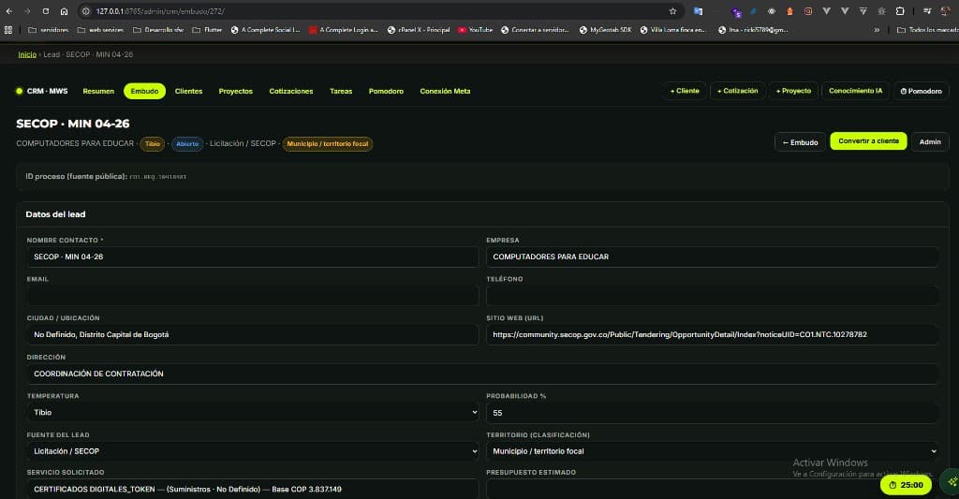
Task: Open the Conexión Meta tab
Action: click(445, 91)
